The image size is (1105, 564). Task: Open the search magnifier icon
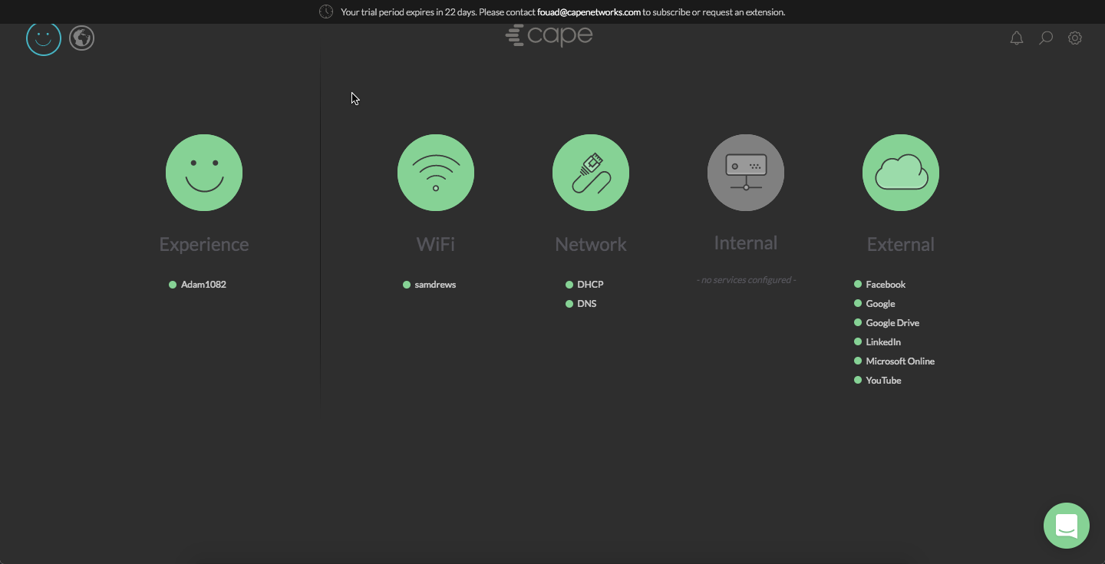[1045, 38]
